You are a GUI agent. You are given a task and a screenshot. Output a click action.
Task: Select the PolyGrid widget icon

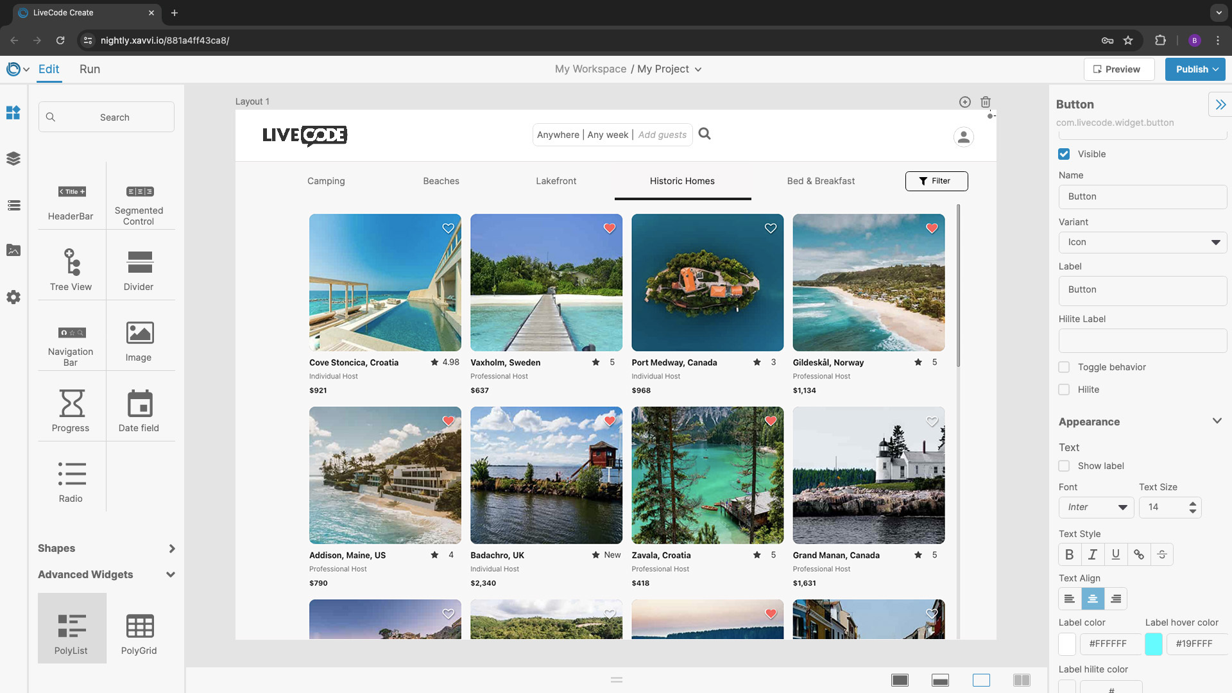click(139, 626)
